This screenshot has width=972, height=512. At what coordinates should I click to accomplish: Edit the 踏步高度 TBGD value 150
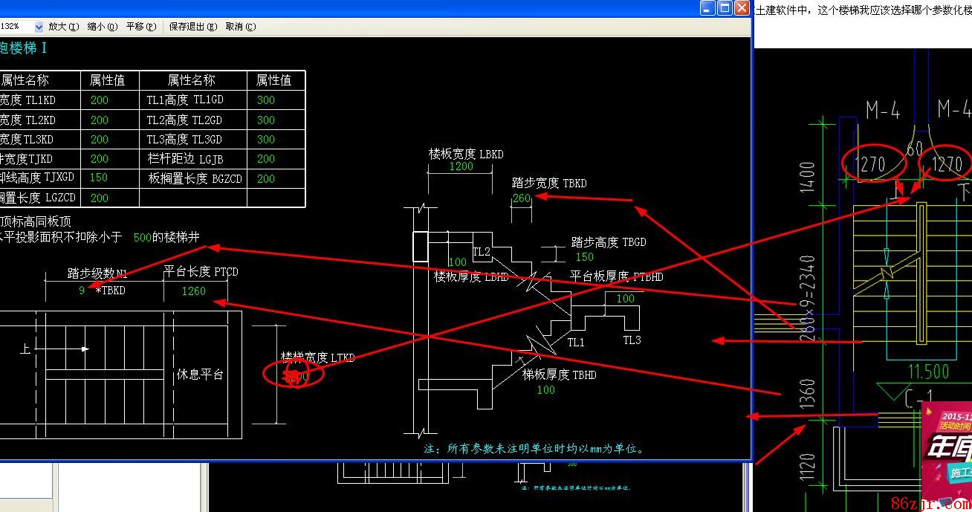pos(584,257)
